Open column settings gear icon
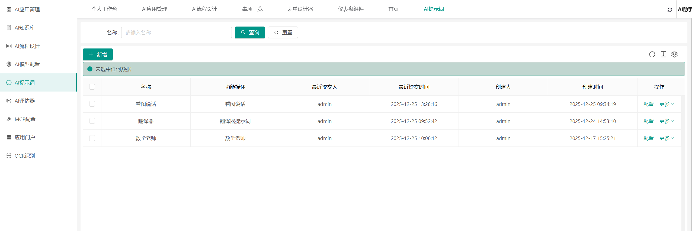The width and height of the screenshot is (692, 231). [674, 54]
